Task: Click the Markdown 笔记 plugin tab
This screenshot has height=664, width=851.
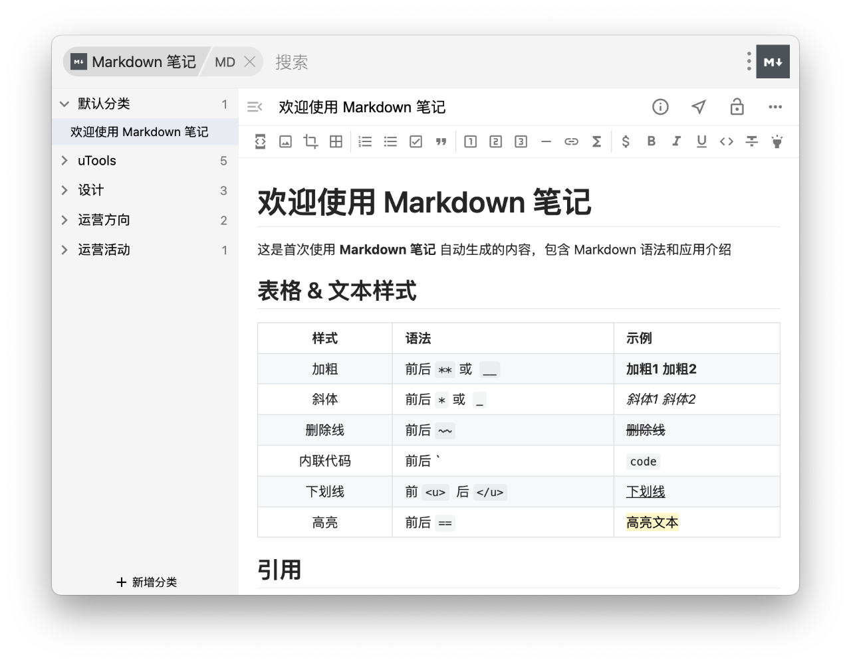Action: coord(134,62)
